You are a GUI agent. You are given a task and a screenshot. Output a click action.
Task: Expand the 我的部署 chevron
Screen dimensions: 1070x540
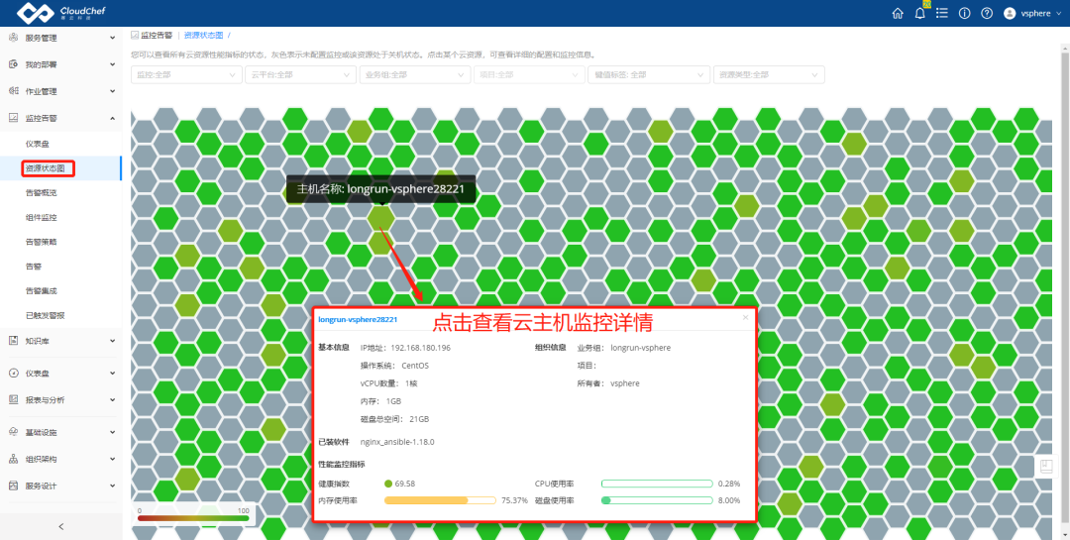[x=113, y=64]
